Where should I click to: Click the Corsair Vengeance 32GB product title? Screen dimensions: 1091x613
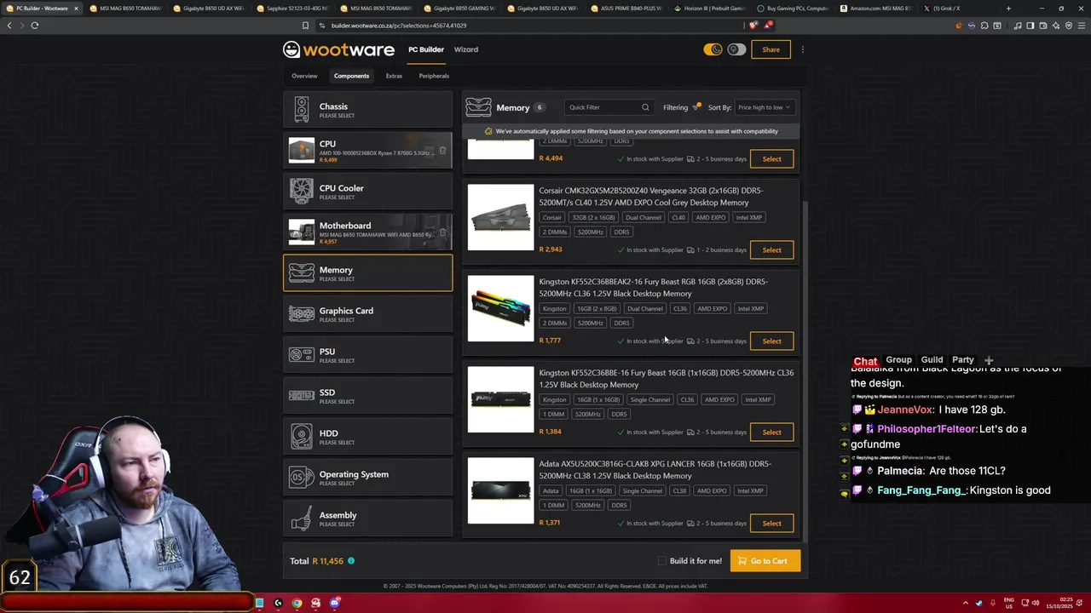coord(650,197)
